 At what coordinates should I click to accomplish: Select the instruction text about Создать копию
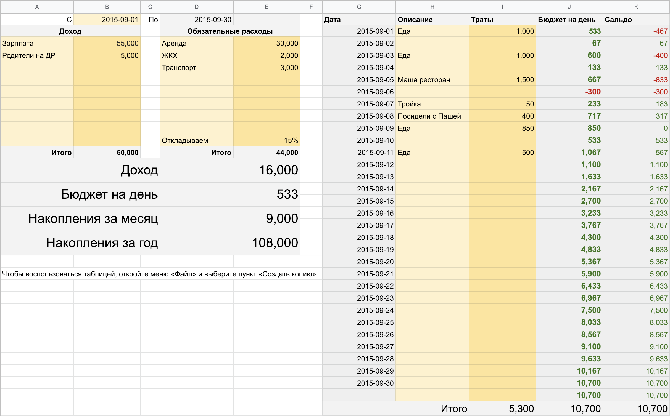(159, 274)
